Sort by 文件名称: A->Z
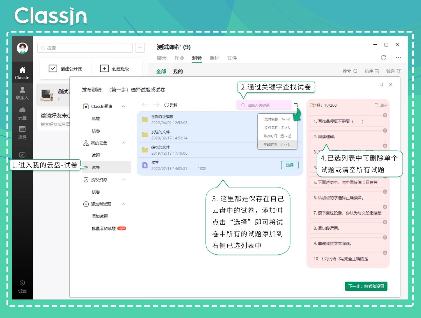Screen dimensions: 421x318 pos(277,119)
